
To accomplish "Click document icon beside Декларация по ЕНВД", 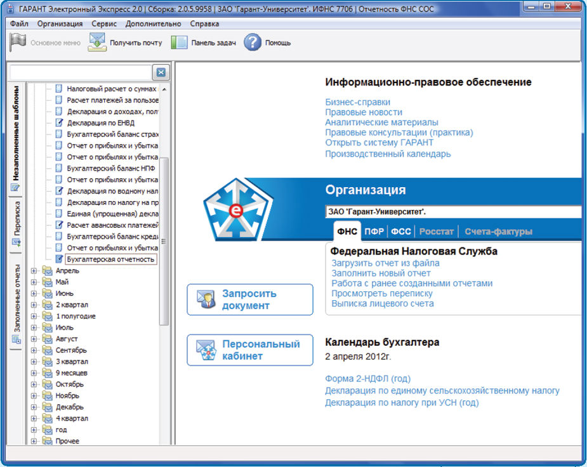I will [x=59, y=122].
